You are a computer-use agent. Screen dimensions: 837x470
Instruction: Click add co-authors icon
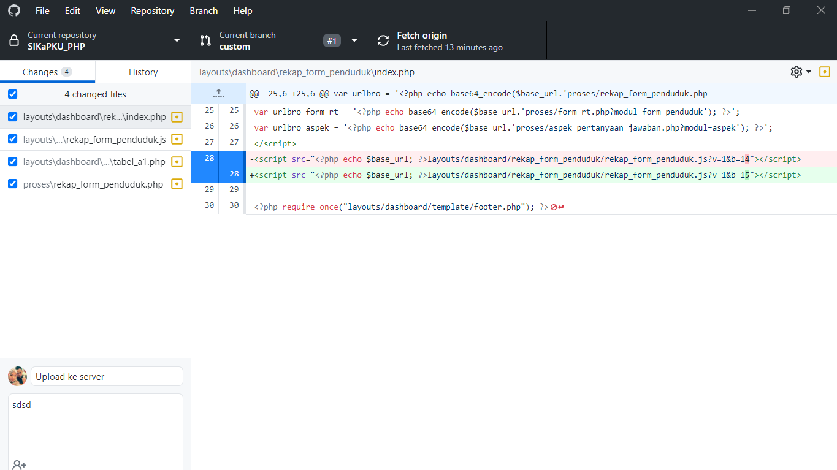click(19, 465)
